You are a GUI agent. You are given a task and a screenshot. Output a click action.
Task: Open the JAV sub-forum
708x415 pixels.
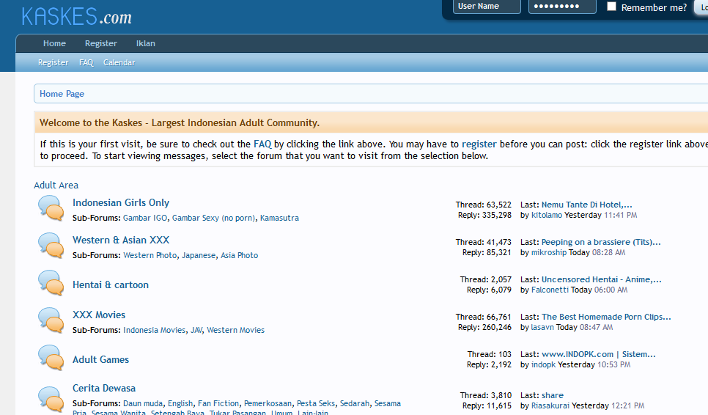pos(196,330)
